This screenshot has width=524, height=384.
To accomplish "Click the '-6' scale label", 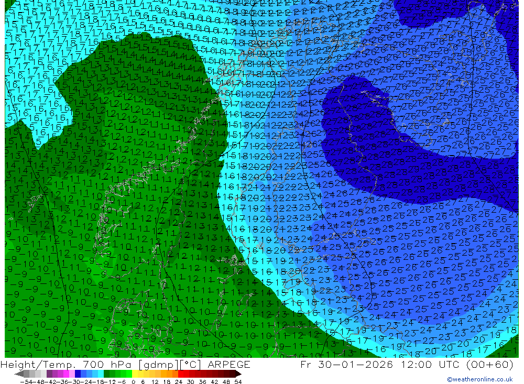I will pyautogui.click(x=122, y=382).
